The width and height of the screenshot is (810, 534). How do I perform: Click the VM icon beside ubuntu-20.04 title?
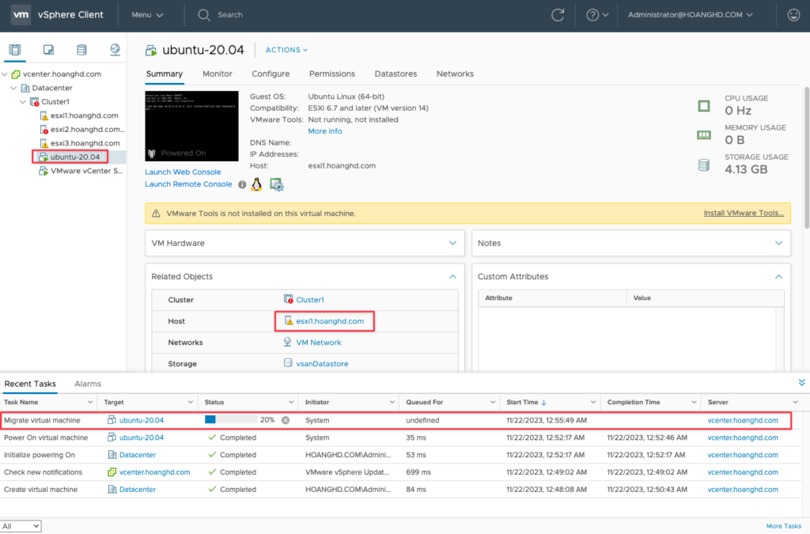pyautogui.click(x=151, y=50)
